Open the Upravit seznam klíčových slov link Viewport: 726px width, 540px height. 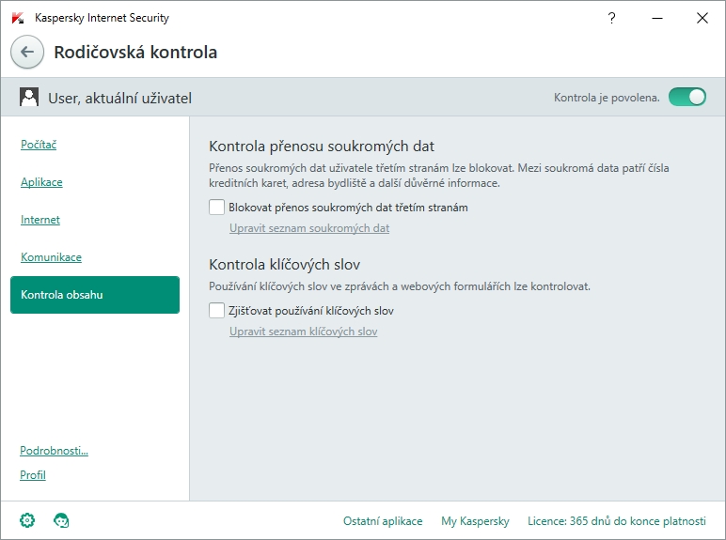(303, 331)
